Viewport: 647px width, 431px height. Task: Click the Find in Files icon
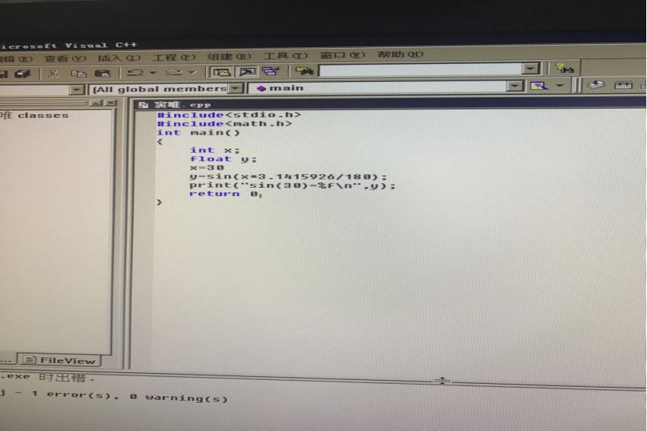pyautogui.click(x=305, y=71)
